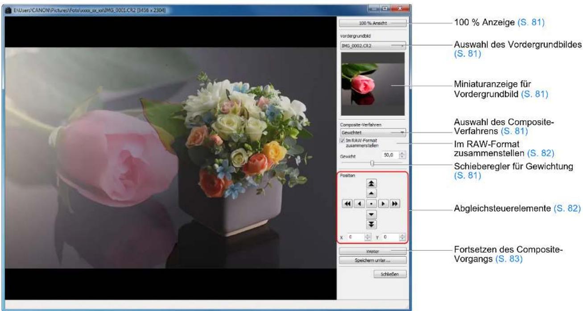Toggle Im RAW-Format zusammenstellen checkbox
583x311 pixels.
pos(342,141)
